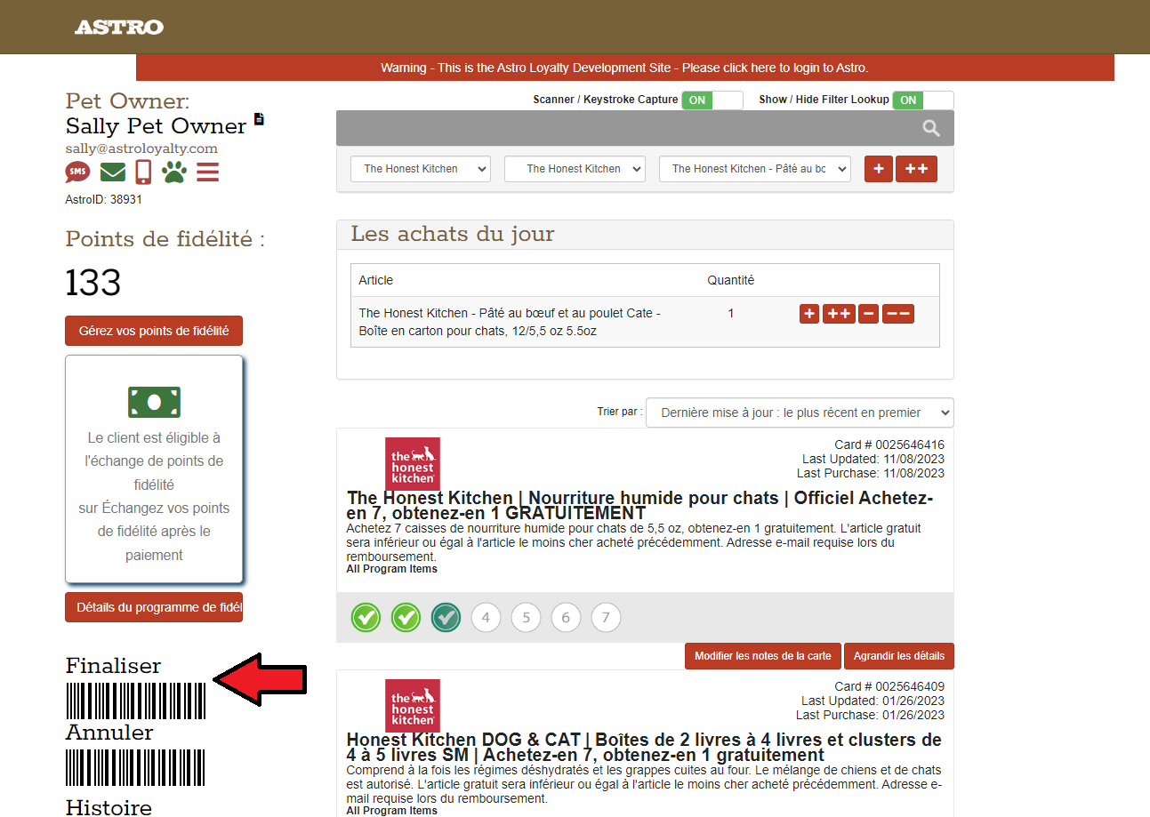The image size is (1150, 817).
Task: Click the green paw print icon
Action: pos(174,172)
